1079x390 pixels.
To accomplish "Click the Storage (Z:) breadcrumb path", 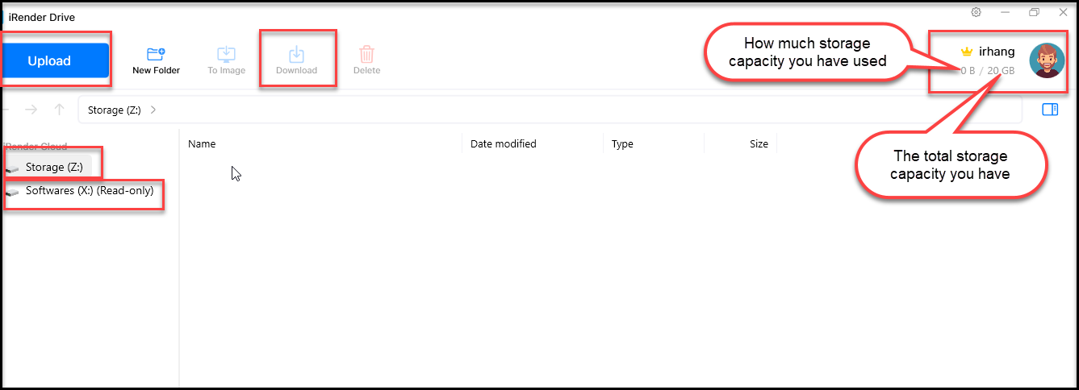I will click(x=114, y=110).
